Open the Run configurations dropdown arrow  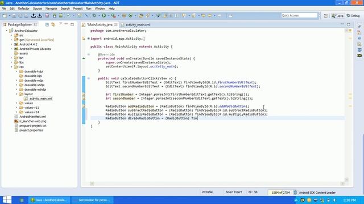pos(109,16)
